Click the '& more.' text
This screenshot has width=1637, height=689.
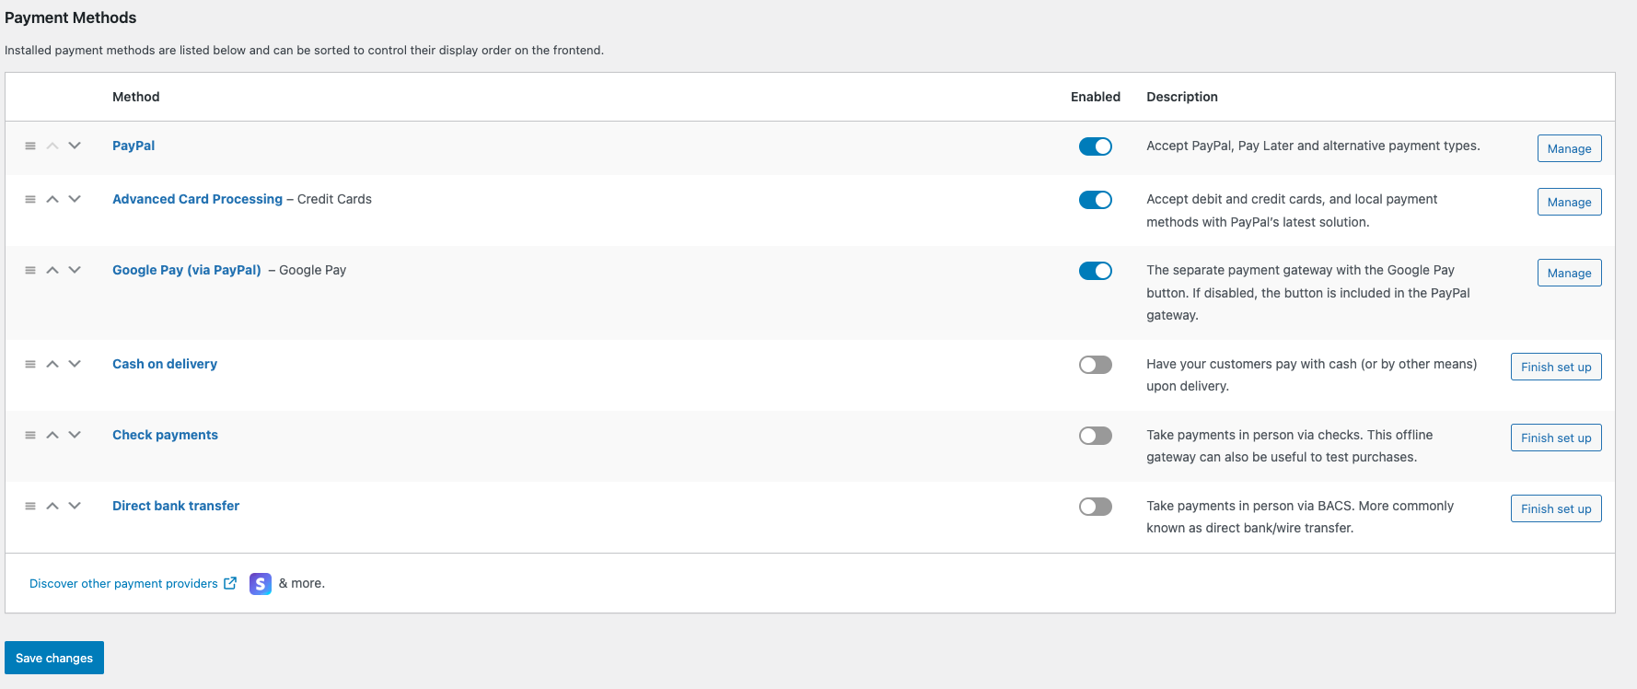(x=302, y=583)
